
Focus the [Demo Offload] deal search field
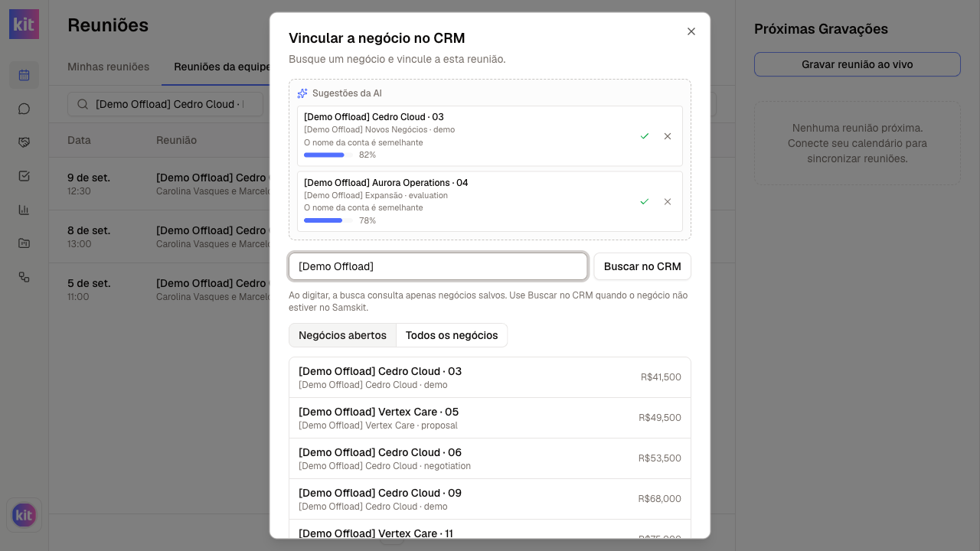point(438,266)
